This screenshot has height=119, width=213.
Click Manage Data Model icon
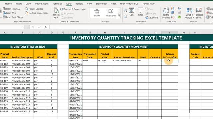[179, 17]
